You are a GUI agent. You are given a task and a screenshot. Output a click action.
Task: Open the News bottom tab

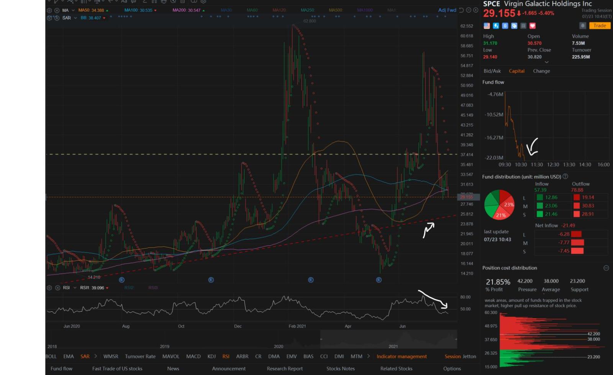tap(173, 368)
